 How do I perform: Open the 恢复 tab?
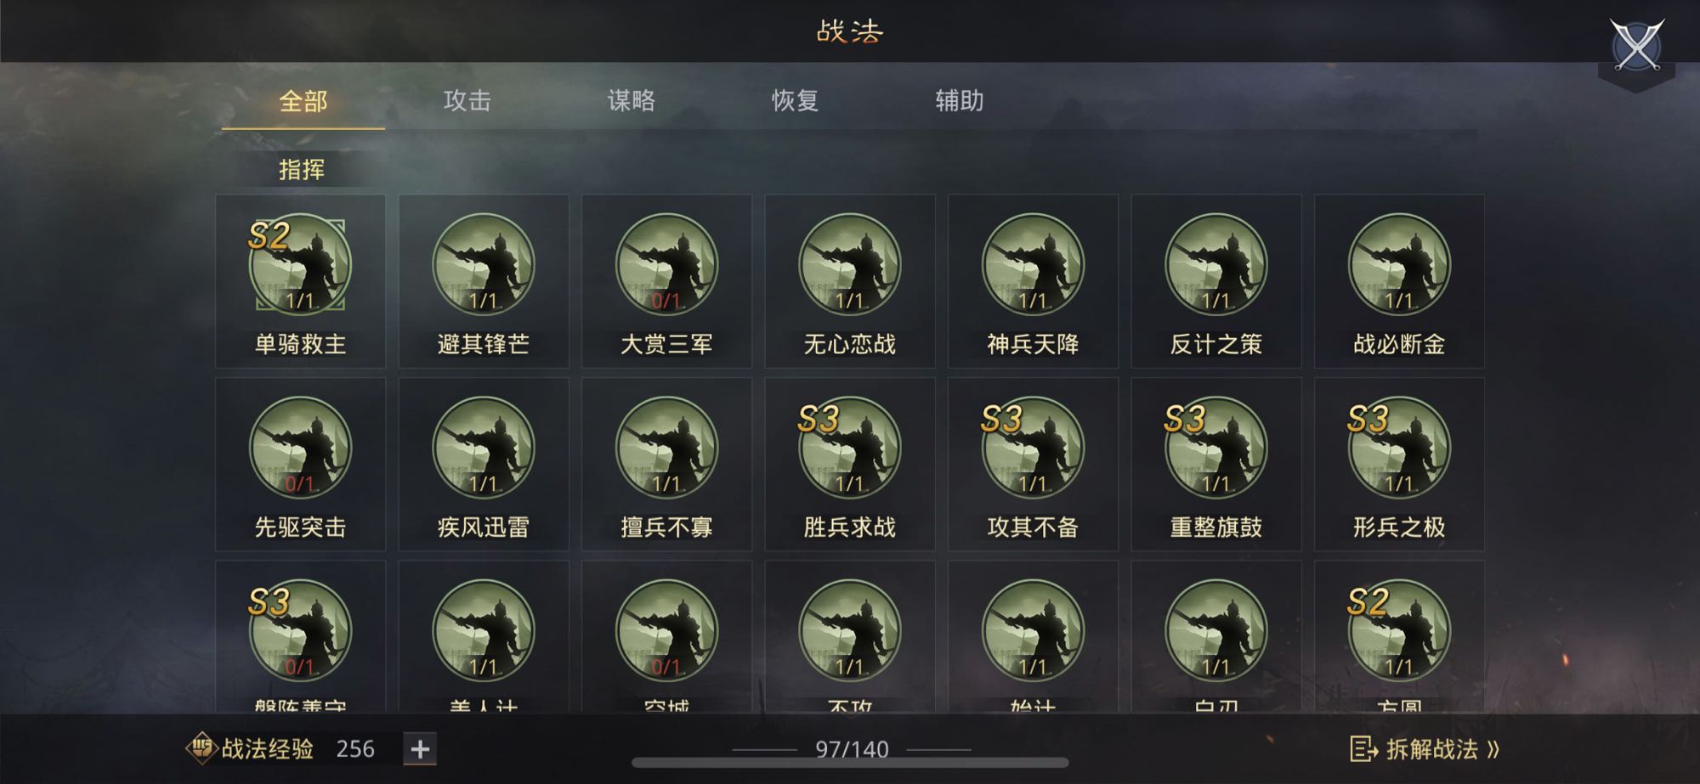[795, 100]
